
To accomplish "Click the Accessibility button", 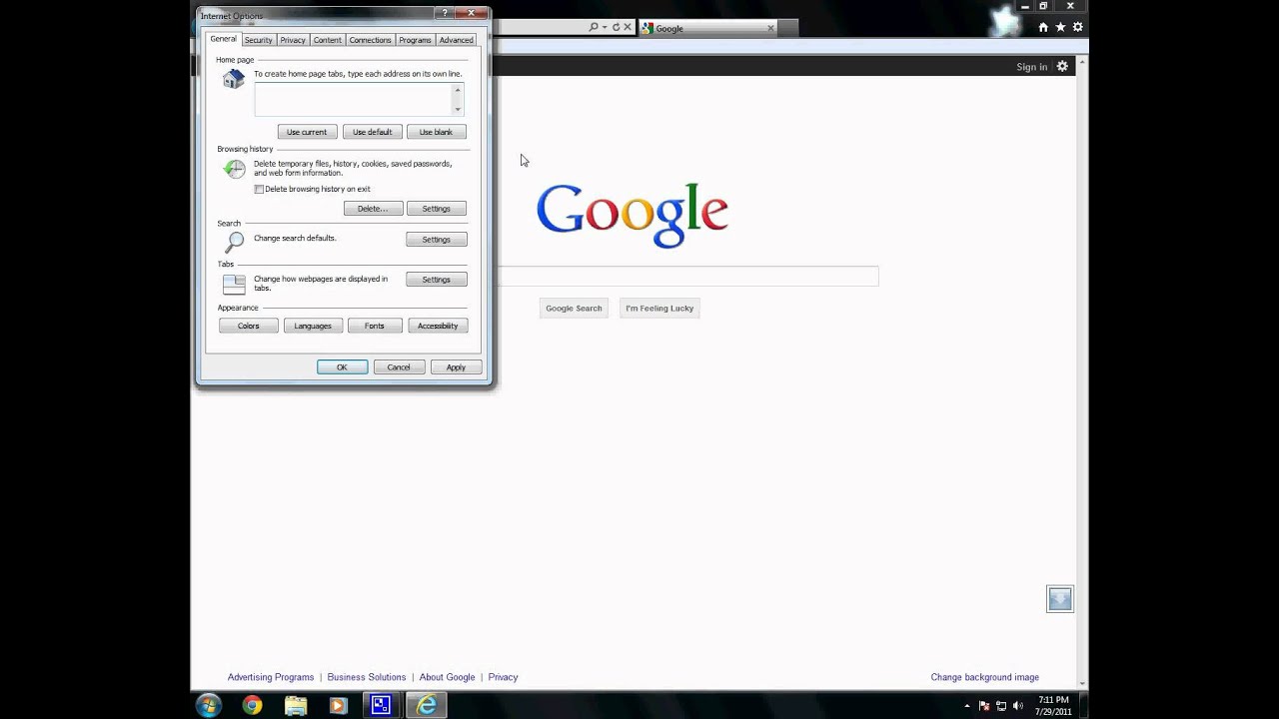I will [438, 326].
